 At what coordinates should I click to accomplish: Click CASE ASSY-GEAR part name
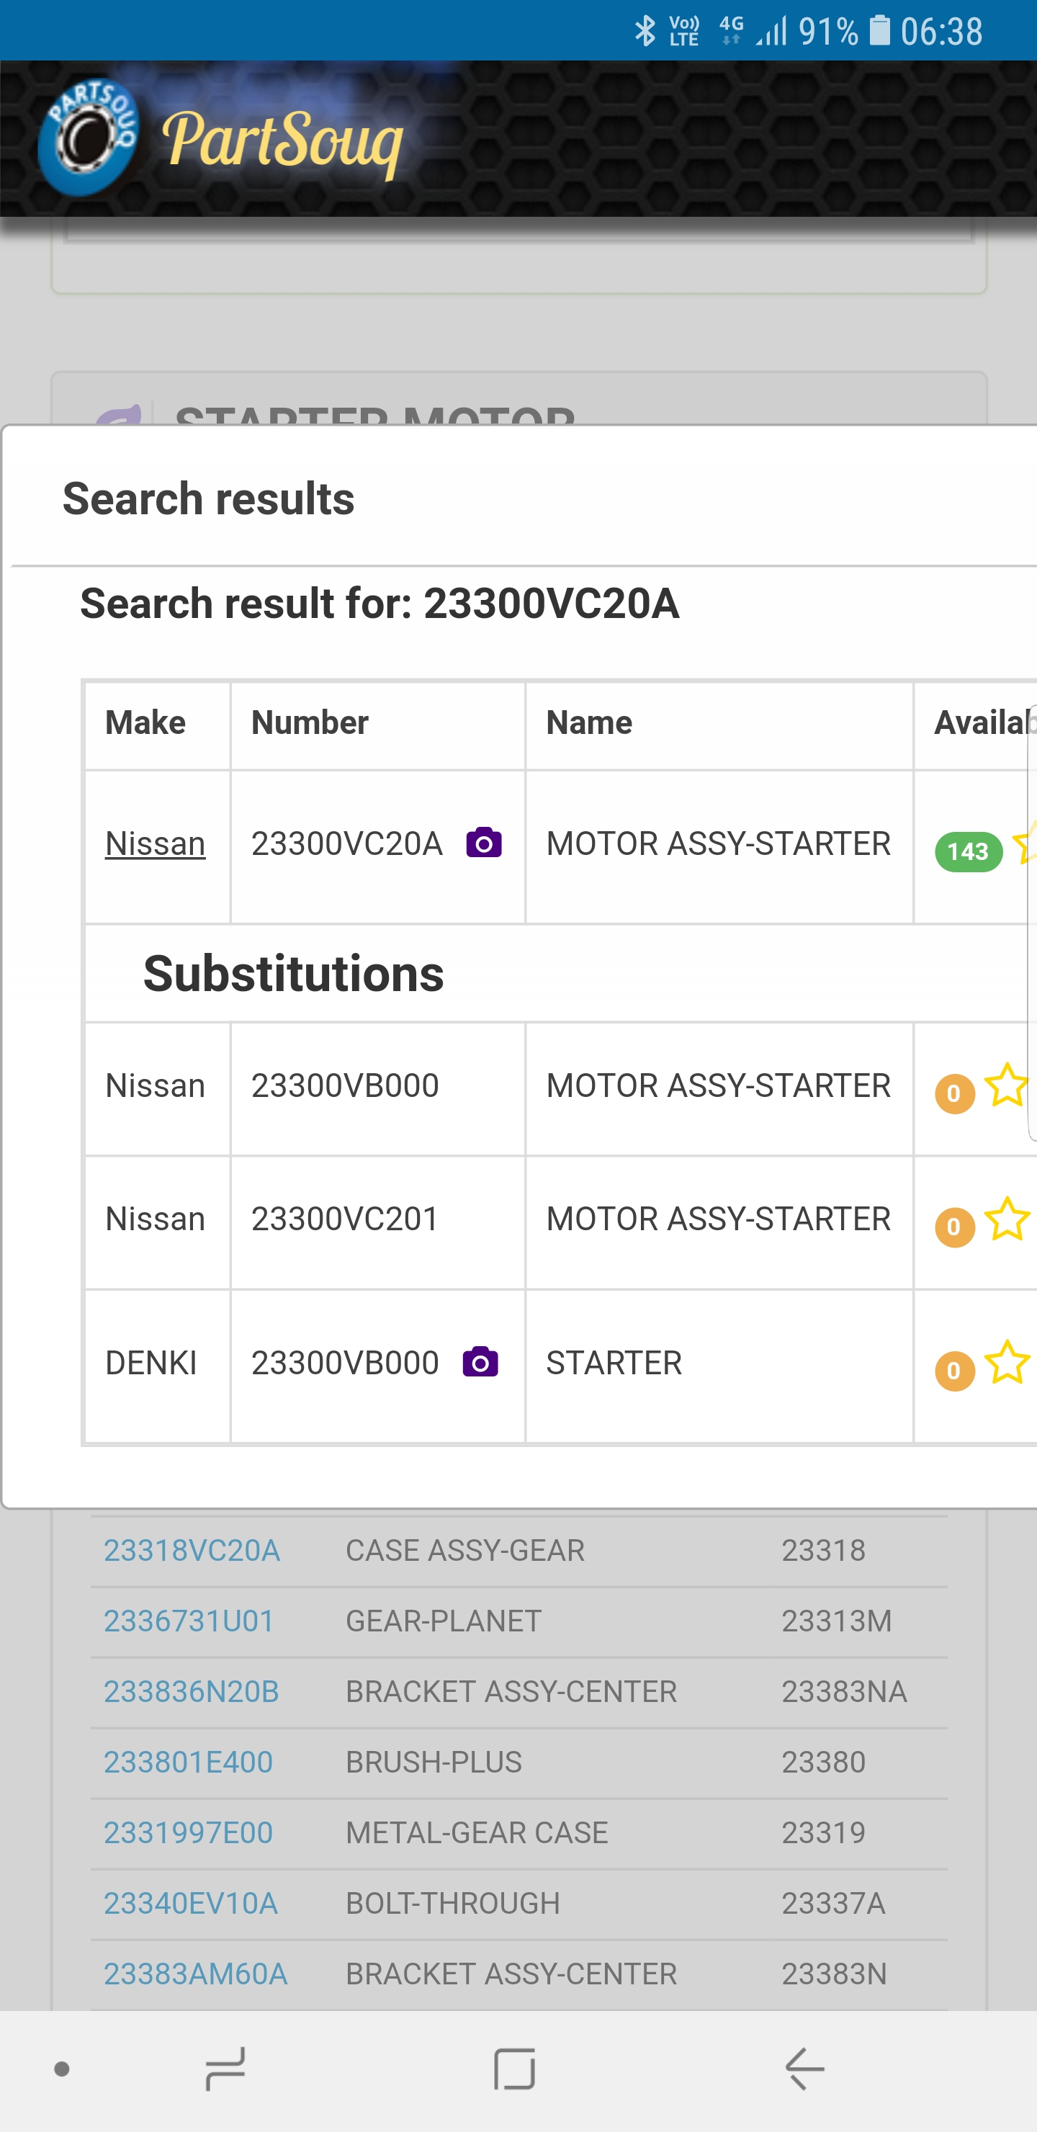(x=465, y=1550)
